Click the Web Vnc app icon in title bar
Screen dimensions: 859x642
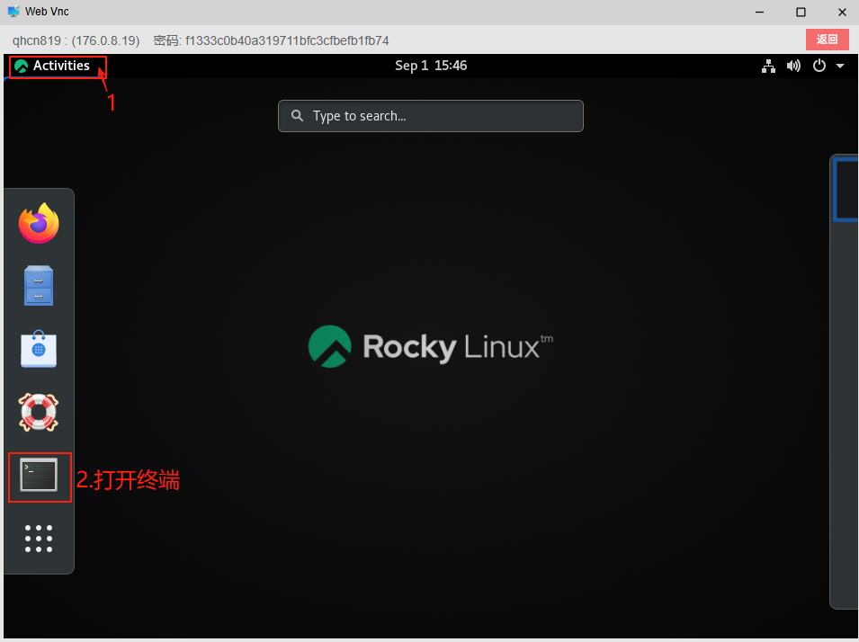(13, 12)
